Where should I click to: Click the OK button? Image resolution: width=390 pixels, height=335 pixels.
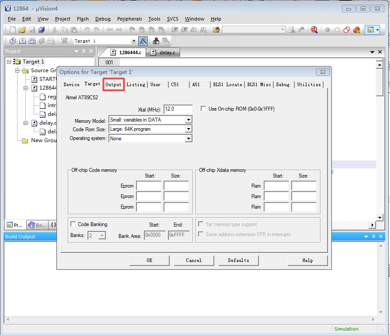click(149, 260)
